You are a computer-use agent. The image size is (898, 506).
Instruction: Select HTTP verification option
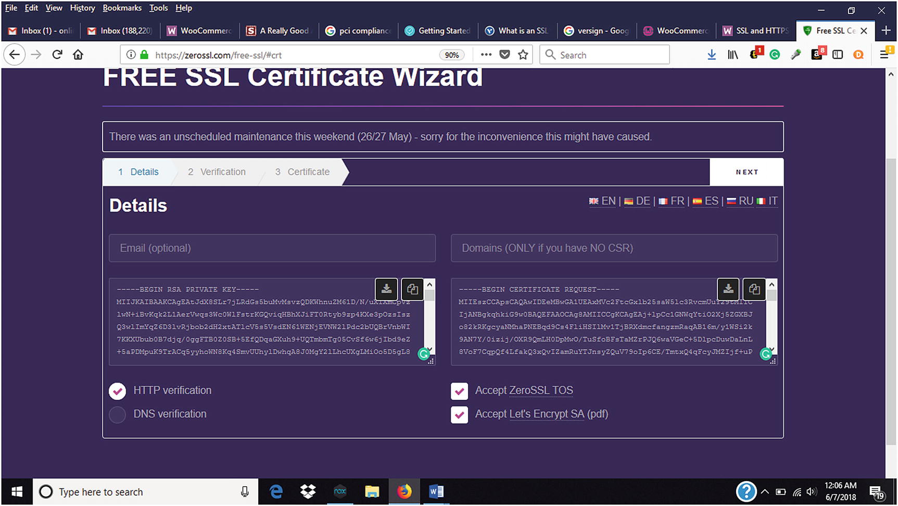point(118,391)
